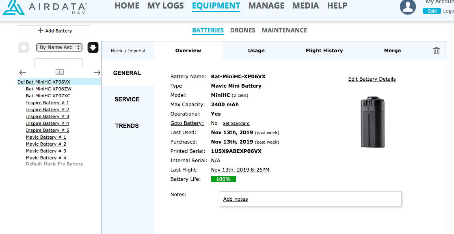This screenshot has width=454, height=234.
Task: Open the TRENDS side section
Action: (127, 126)
